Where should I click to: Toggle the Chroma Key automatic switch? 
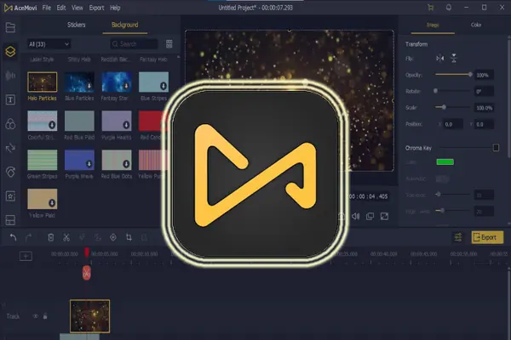[x=442, y=178]
